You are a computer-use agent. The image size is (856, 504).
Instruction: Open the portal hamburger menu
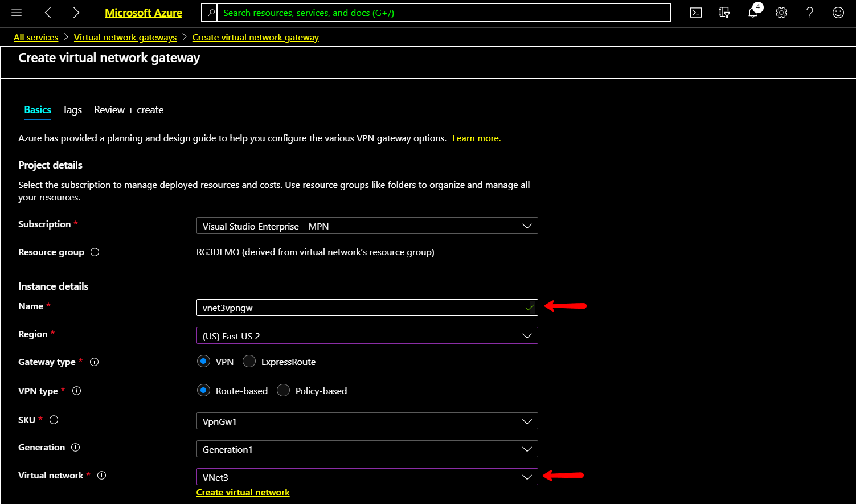pyautogui.click(x=17, y=13)
